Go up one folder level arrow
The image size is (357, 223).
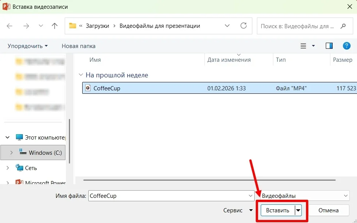54,26
